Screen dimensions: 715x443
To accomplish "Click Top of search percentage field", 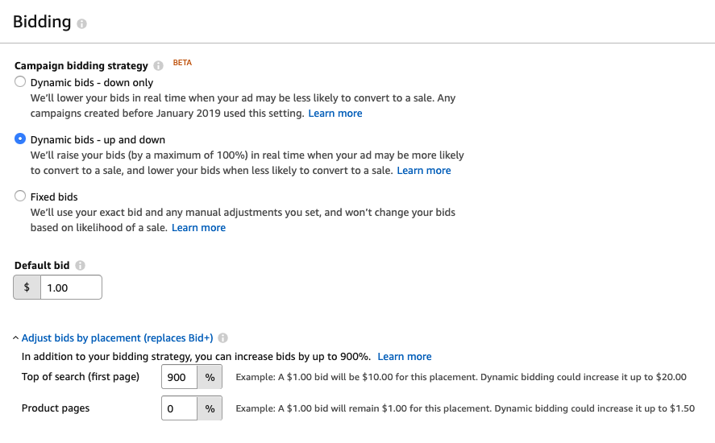I will click(x=179, y=377).
